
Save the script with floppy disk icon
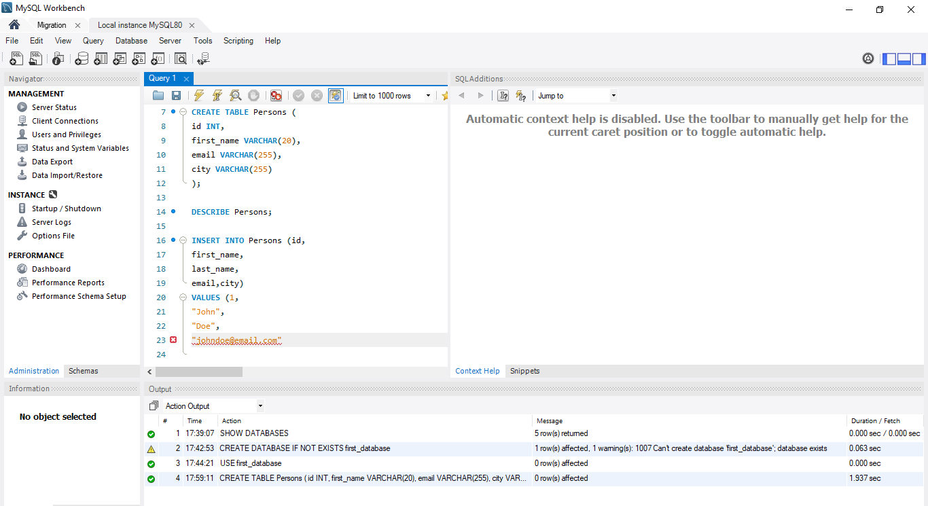click(176, 96)
